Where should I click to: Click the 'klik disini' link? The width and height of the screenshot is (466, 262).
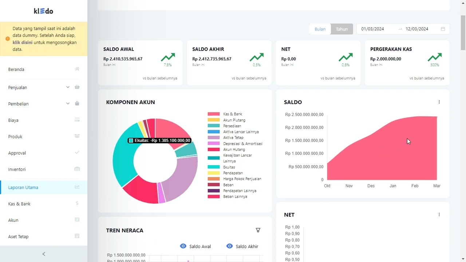pyautogui.click(x=23, y=42)
